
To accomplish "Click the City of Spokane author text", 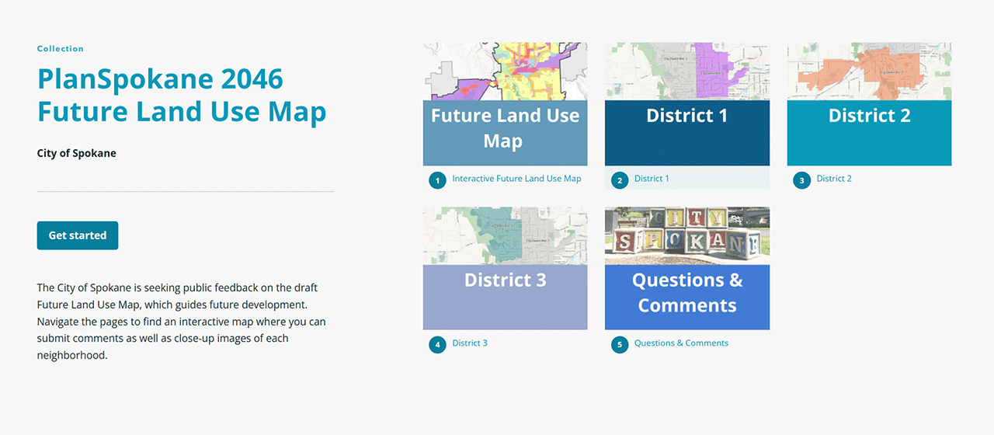I will (77, 153).
